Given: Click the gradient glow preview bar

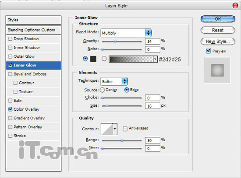Looking at the screenshot, I should [131, 59].
